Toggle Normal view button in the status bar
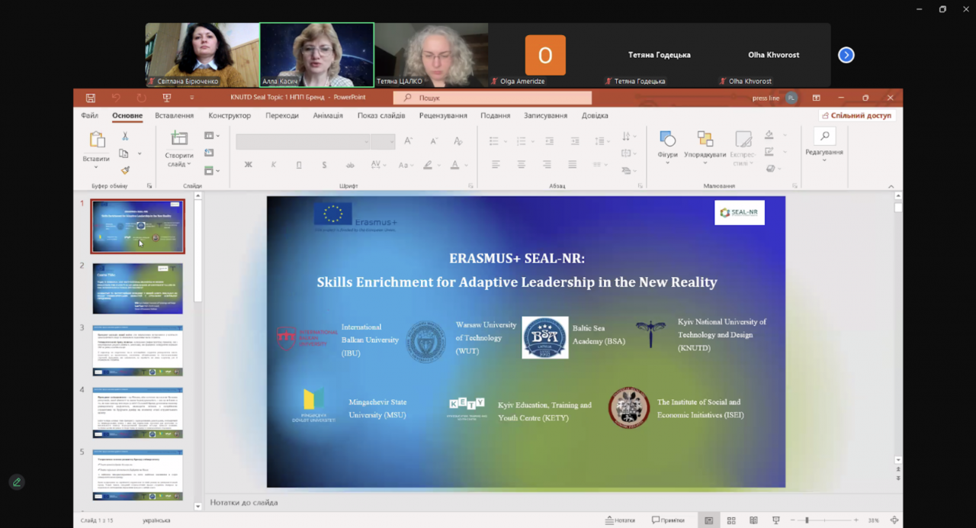 click(x=708, y=520)
